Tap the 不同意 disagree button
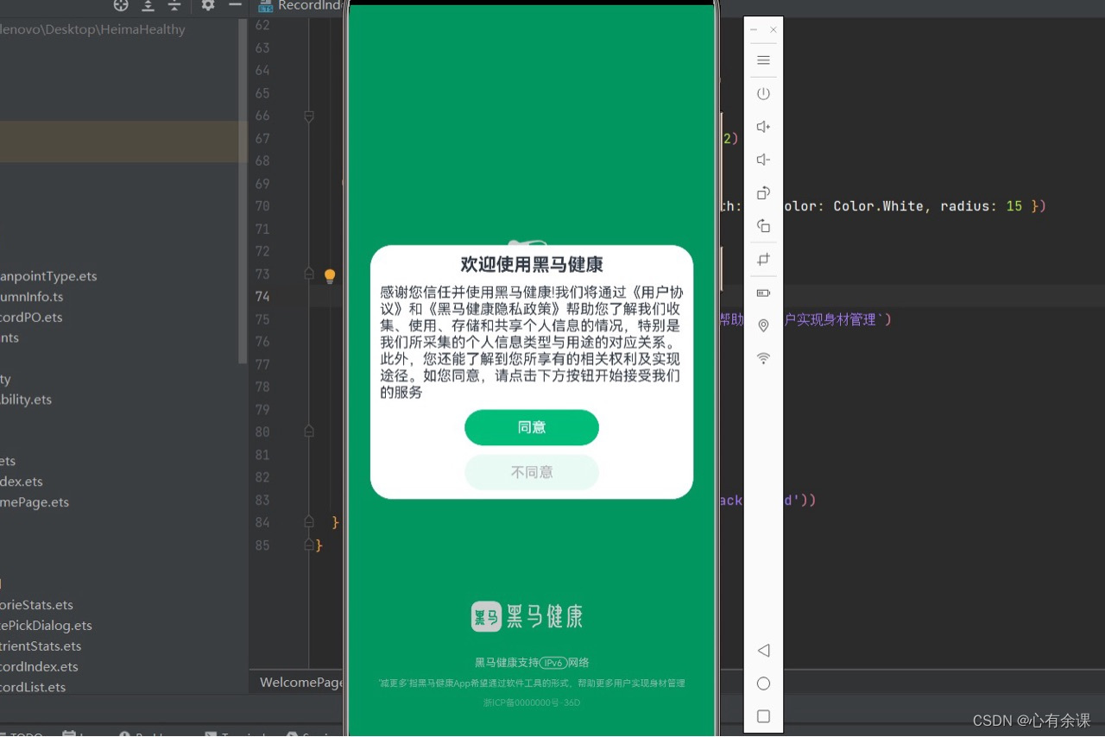 point(532,472)
